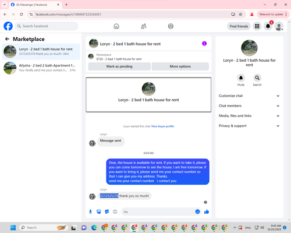Open the notifications bell with badge

[x=268, y=26]
